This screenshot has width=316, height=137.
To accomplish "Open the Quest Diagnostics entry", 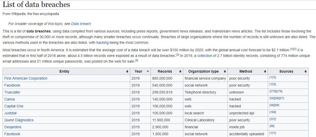I will (19, 120).
